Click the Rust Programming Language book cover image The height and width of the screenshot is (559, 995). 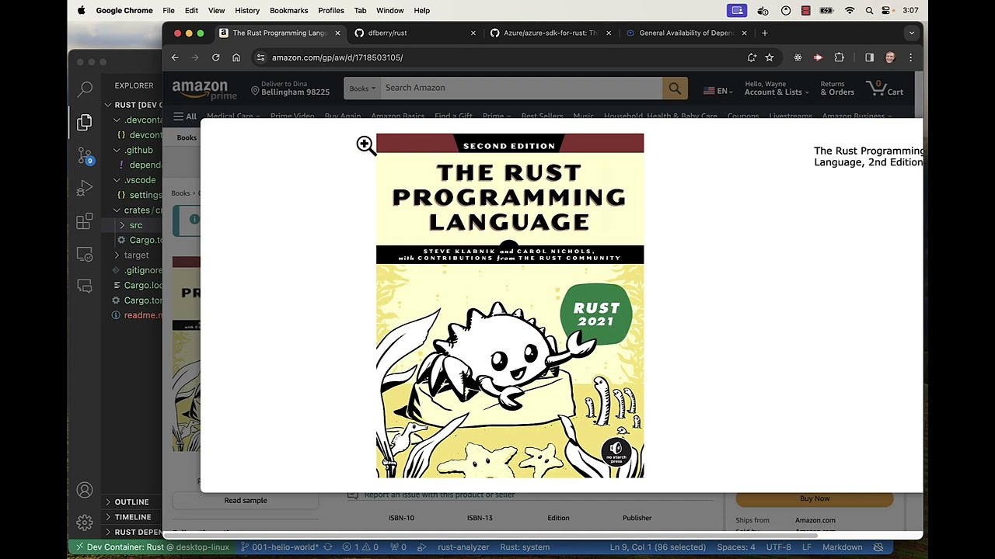pyautogui.click(x=510, y=306)
